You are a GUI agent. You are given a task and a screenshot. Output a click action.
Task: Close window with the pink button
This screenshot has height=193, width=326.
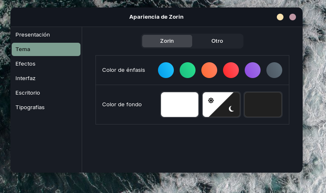293,17
